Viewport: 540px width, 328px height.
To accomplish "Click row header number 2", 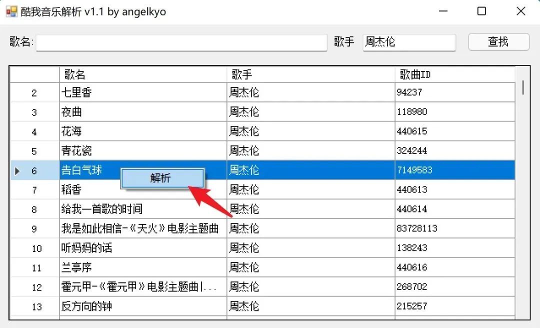I will coord(34,92).
